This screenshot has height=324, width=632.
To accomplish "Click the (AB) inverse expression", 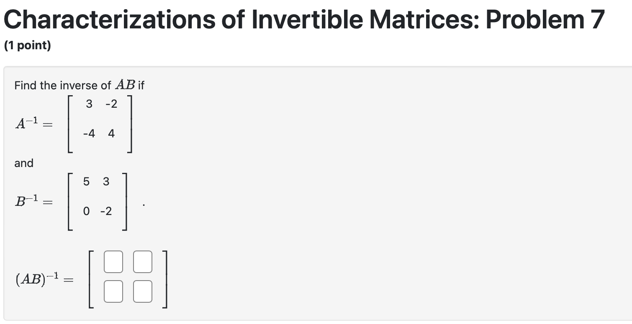I will (44, 280).
